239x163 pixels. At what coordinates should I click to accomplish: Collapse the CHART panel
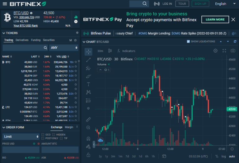[x=84, y=42]
